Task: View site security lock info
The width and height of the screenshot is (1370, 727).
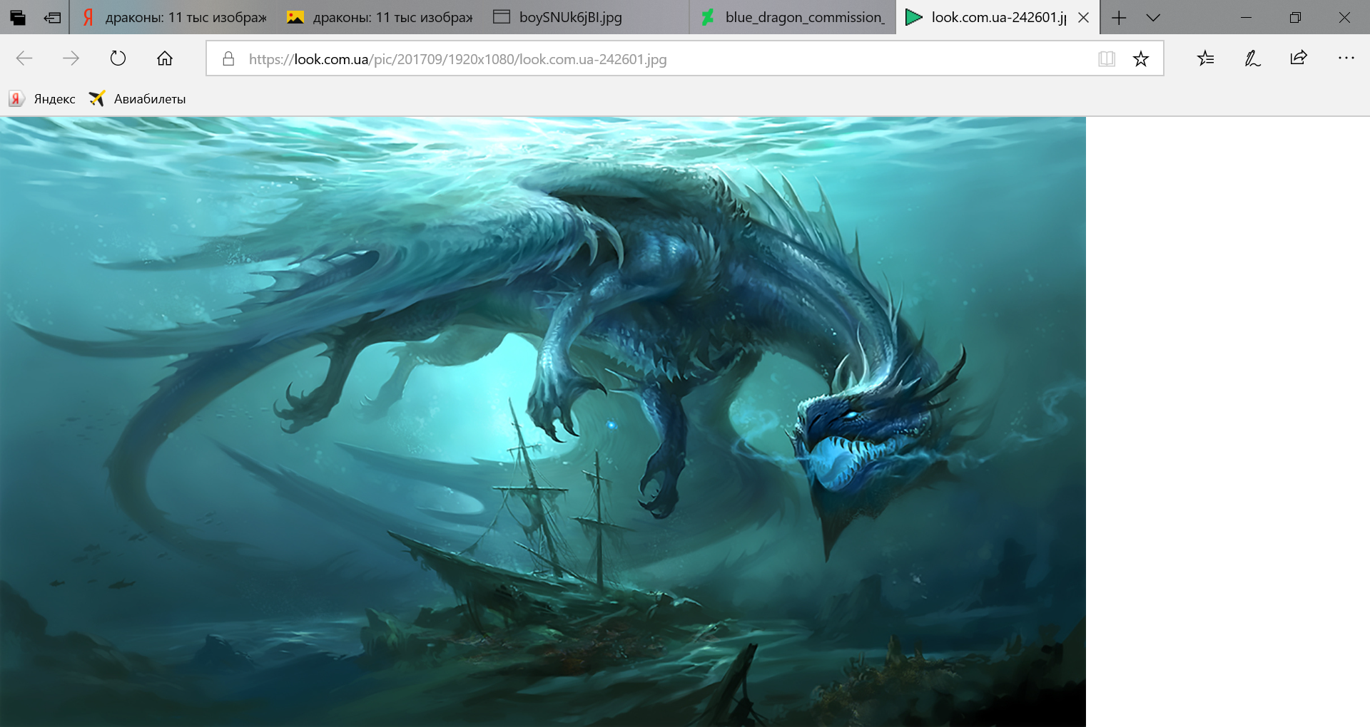Action: pos(228,58)
